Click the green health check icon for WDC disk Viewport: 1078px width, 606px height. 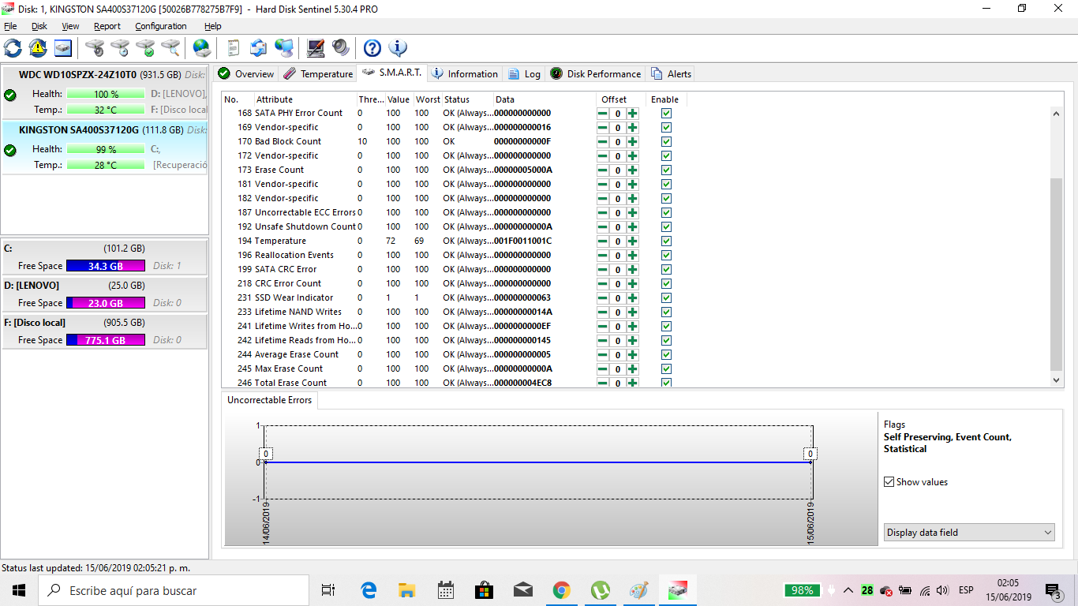click(10, 95)
